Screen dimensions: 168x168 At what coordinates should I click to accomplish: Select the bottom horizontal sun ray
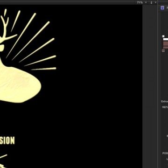point(43,69)
